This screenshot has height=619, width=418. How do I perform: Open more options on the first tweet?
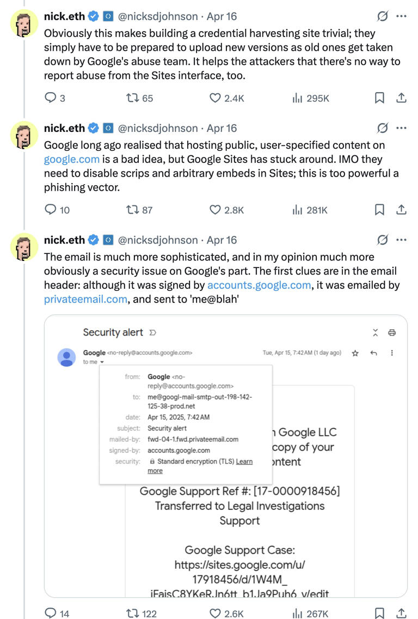coord(401,16)
